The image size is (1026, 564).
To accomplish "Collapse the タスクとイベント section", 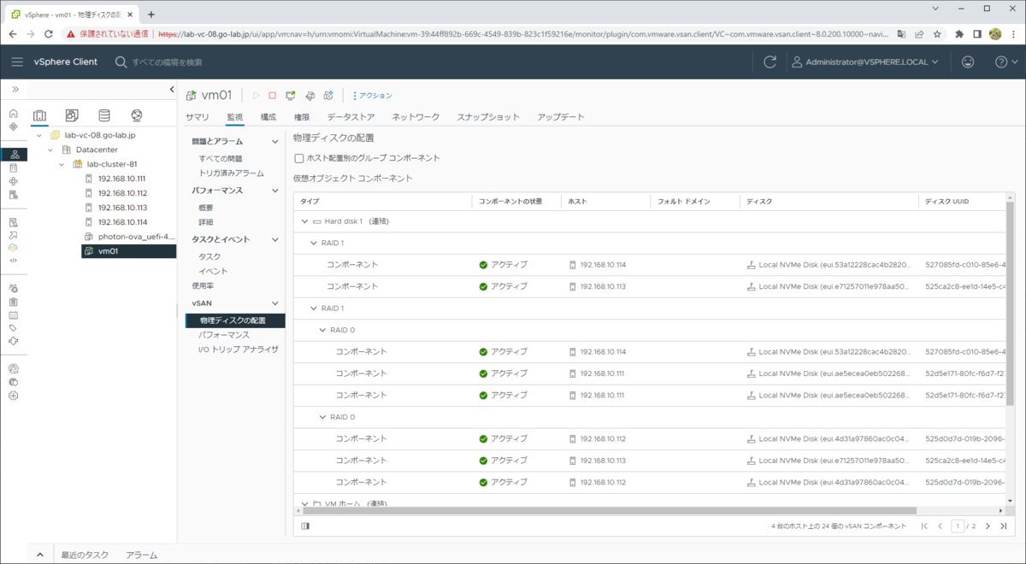I will point(275,240).
